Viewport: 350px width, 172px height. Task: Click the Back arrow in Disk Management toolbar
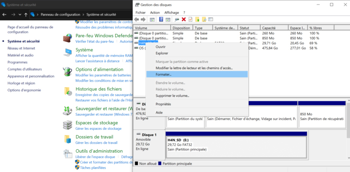[x=137, y=20]
